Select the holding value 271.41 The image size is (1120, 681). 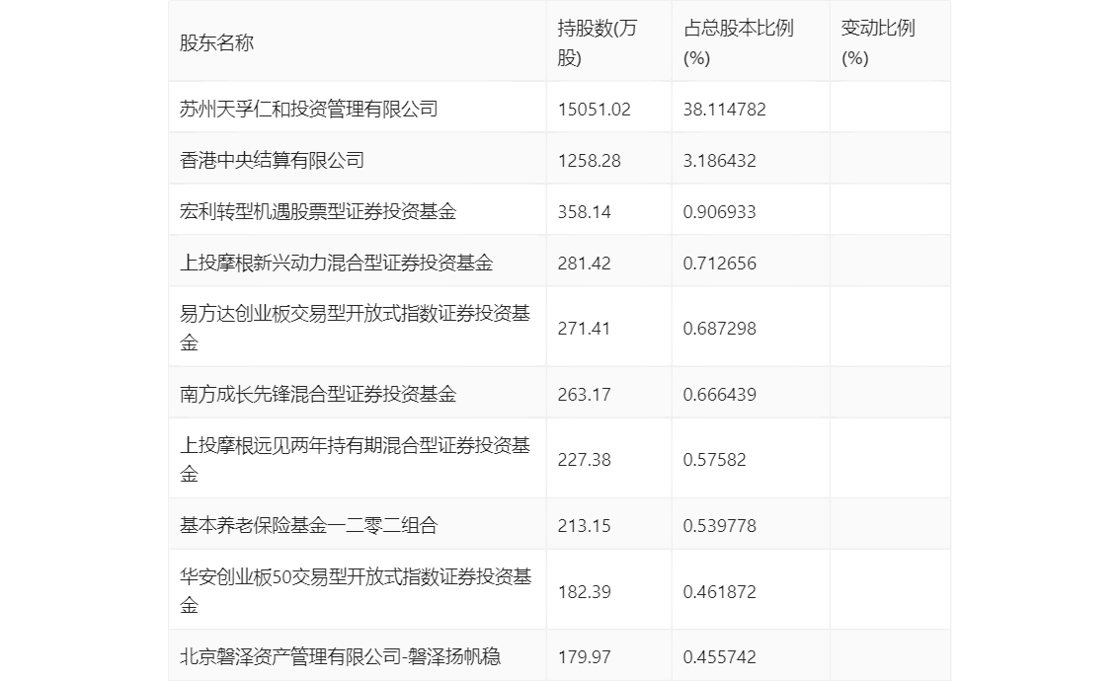click(x=585, y=329)
